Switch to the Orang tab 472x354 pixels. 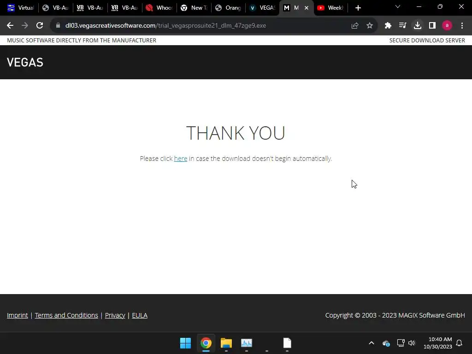tap(229, 8)
